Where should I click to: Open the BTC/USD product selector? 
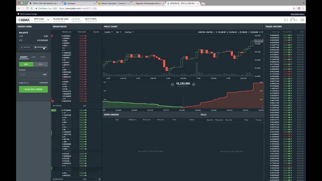coord(42,20)
